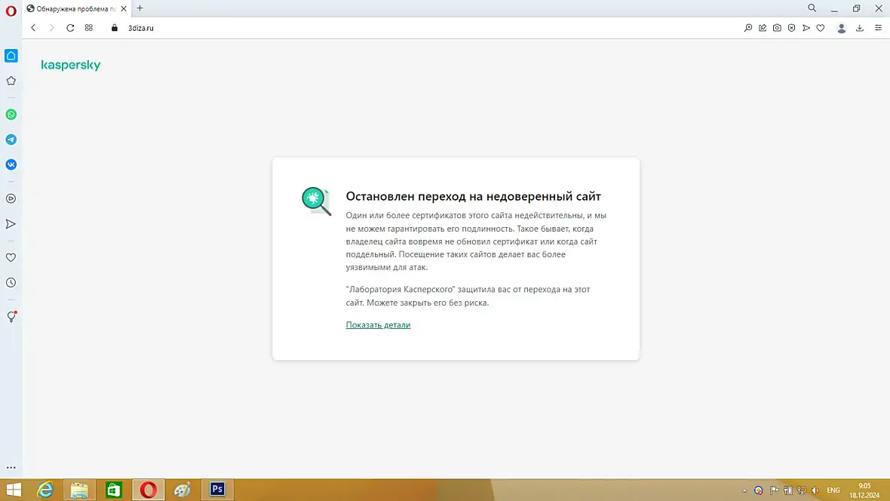This screenshot has height=501, width=890.
Task: Add page to bookmarks with address bar heart
Action: tap(821, 28)
